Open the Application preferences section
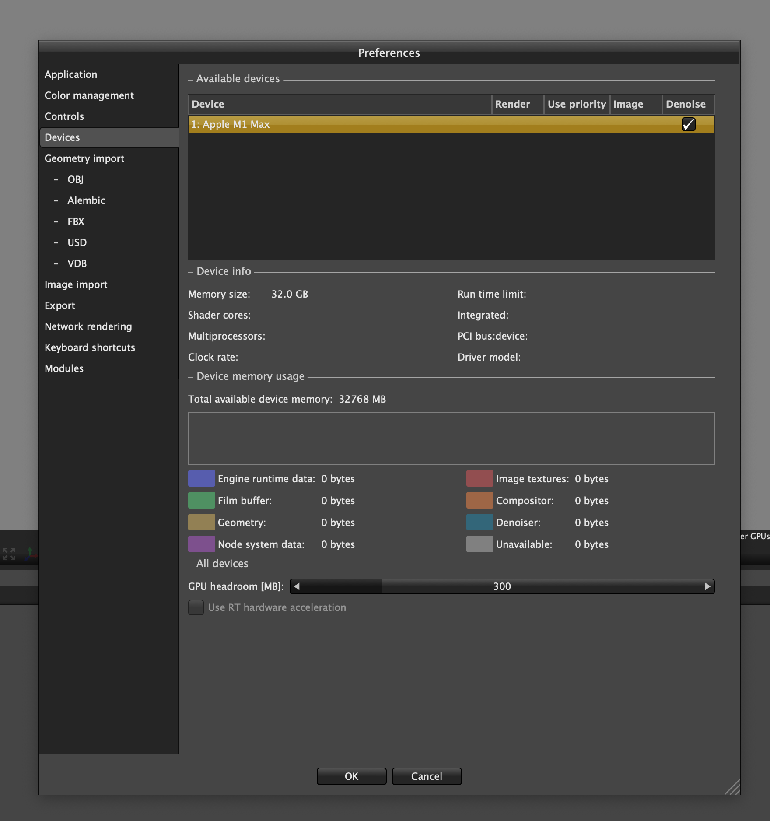 tap(71, 74)
